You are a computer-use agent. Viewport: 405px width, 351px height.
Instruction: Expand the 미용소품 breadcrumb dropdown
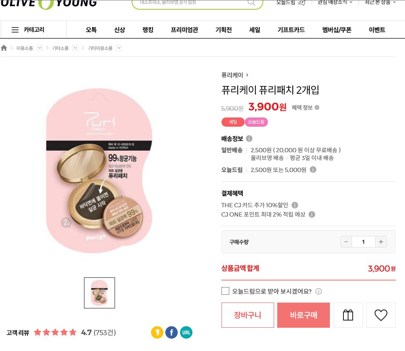click(39, 48)
